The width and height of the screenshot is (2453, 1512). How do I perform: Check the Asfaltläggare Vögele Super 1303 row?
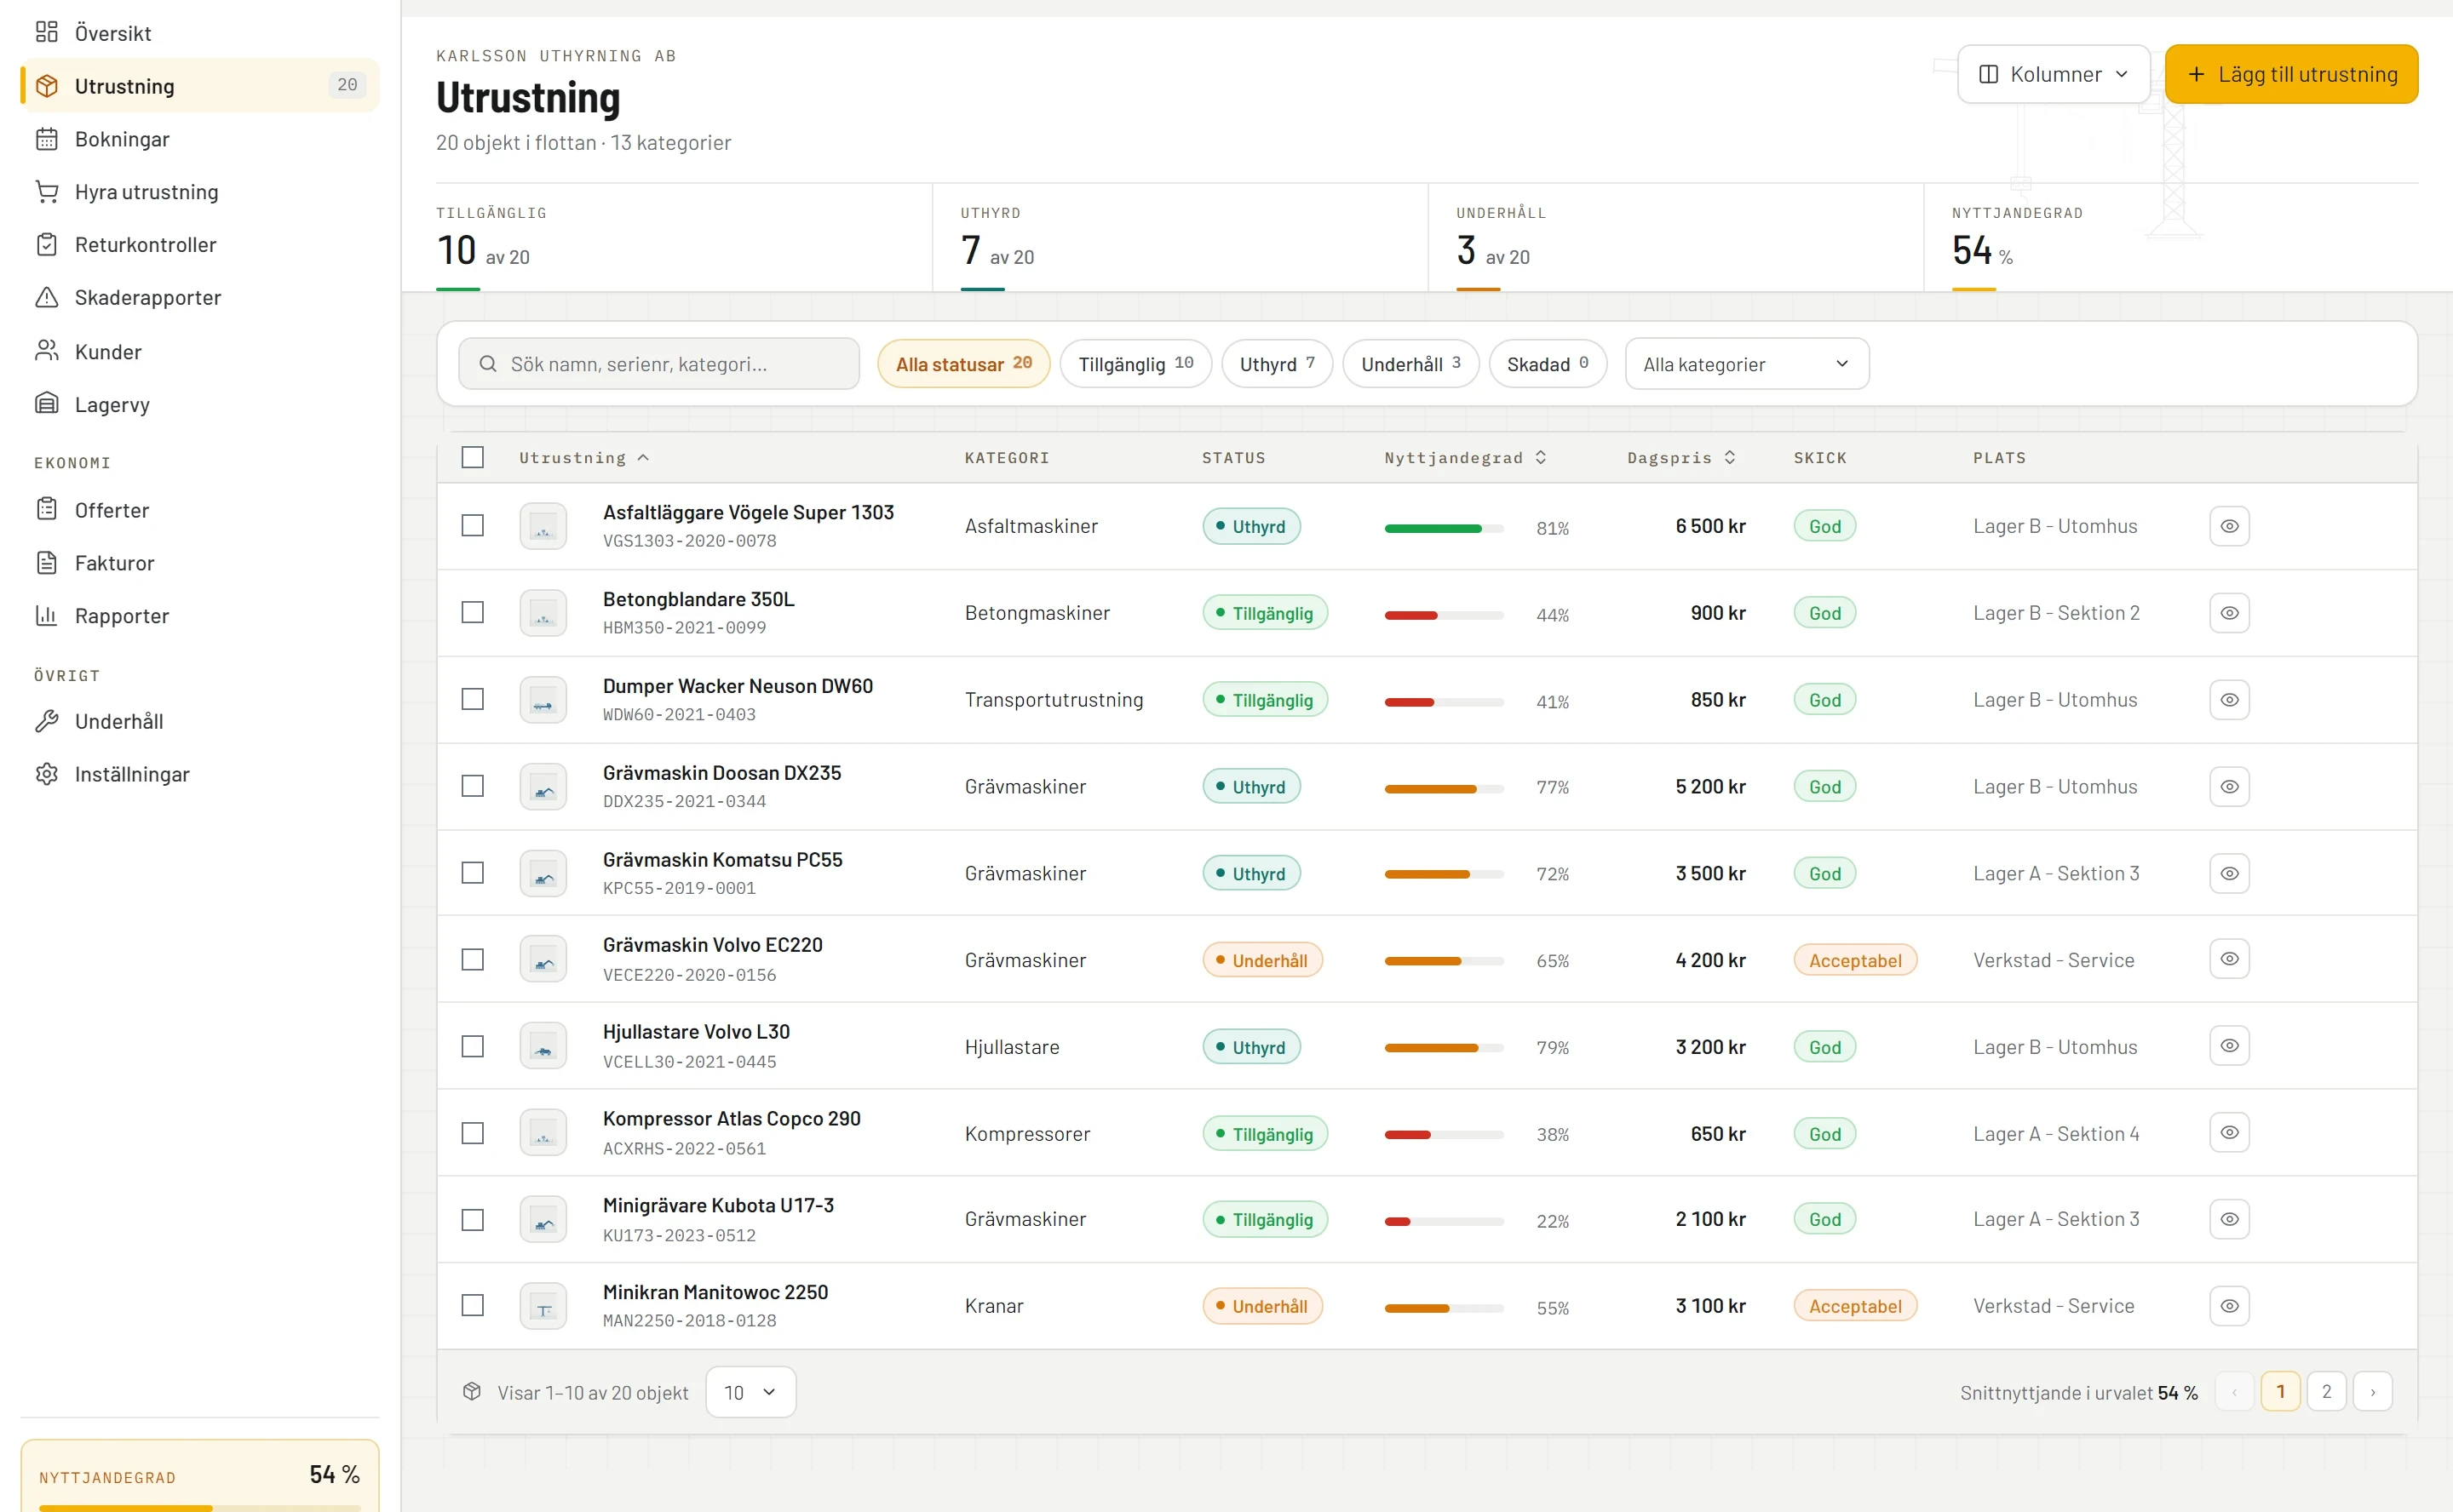[472, 526]
